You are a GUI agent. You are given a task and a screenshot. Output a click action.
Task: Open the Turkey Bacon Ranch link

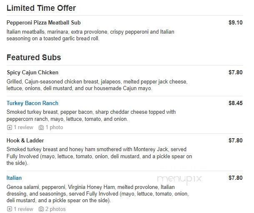coord(32,103)
